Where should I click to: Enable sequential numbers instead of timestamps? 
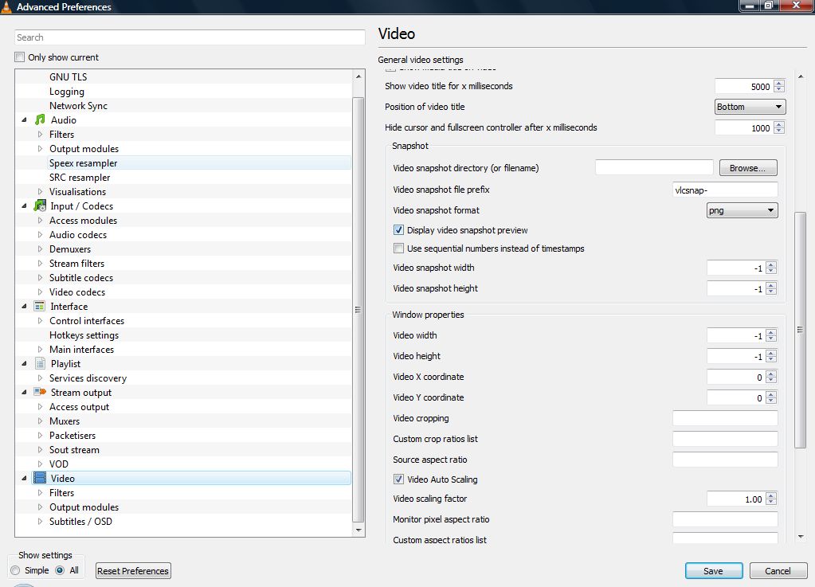coord(399,248)
